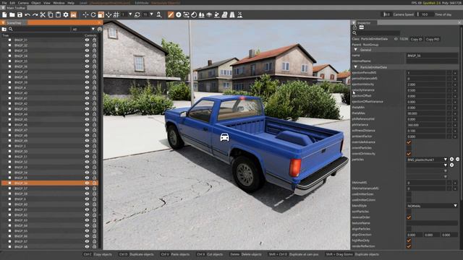The width and height of the screenshot is (463, 260).
Task: Select the Move gizmo tool
Action: 85,14
